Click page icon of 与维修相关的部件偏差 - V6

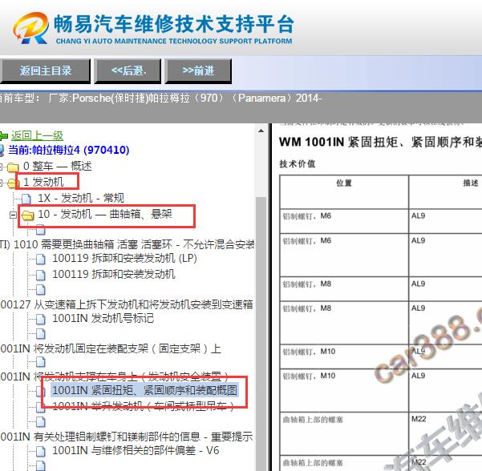(41, 452)
